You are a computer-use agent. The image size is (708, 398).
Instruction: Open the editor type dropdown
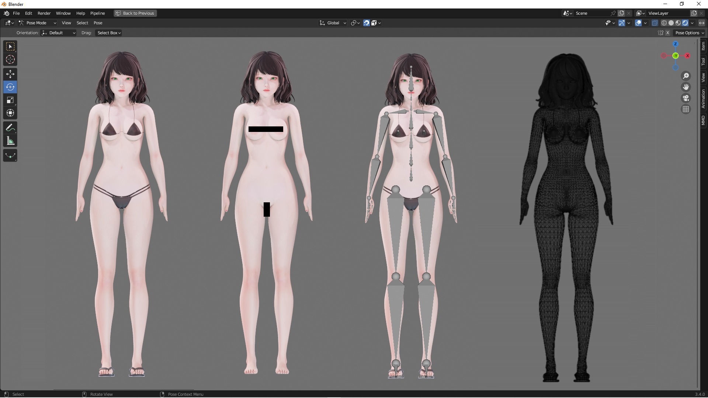click(9, 23)
